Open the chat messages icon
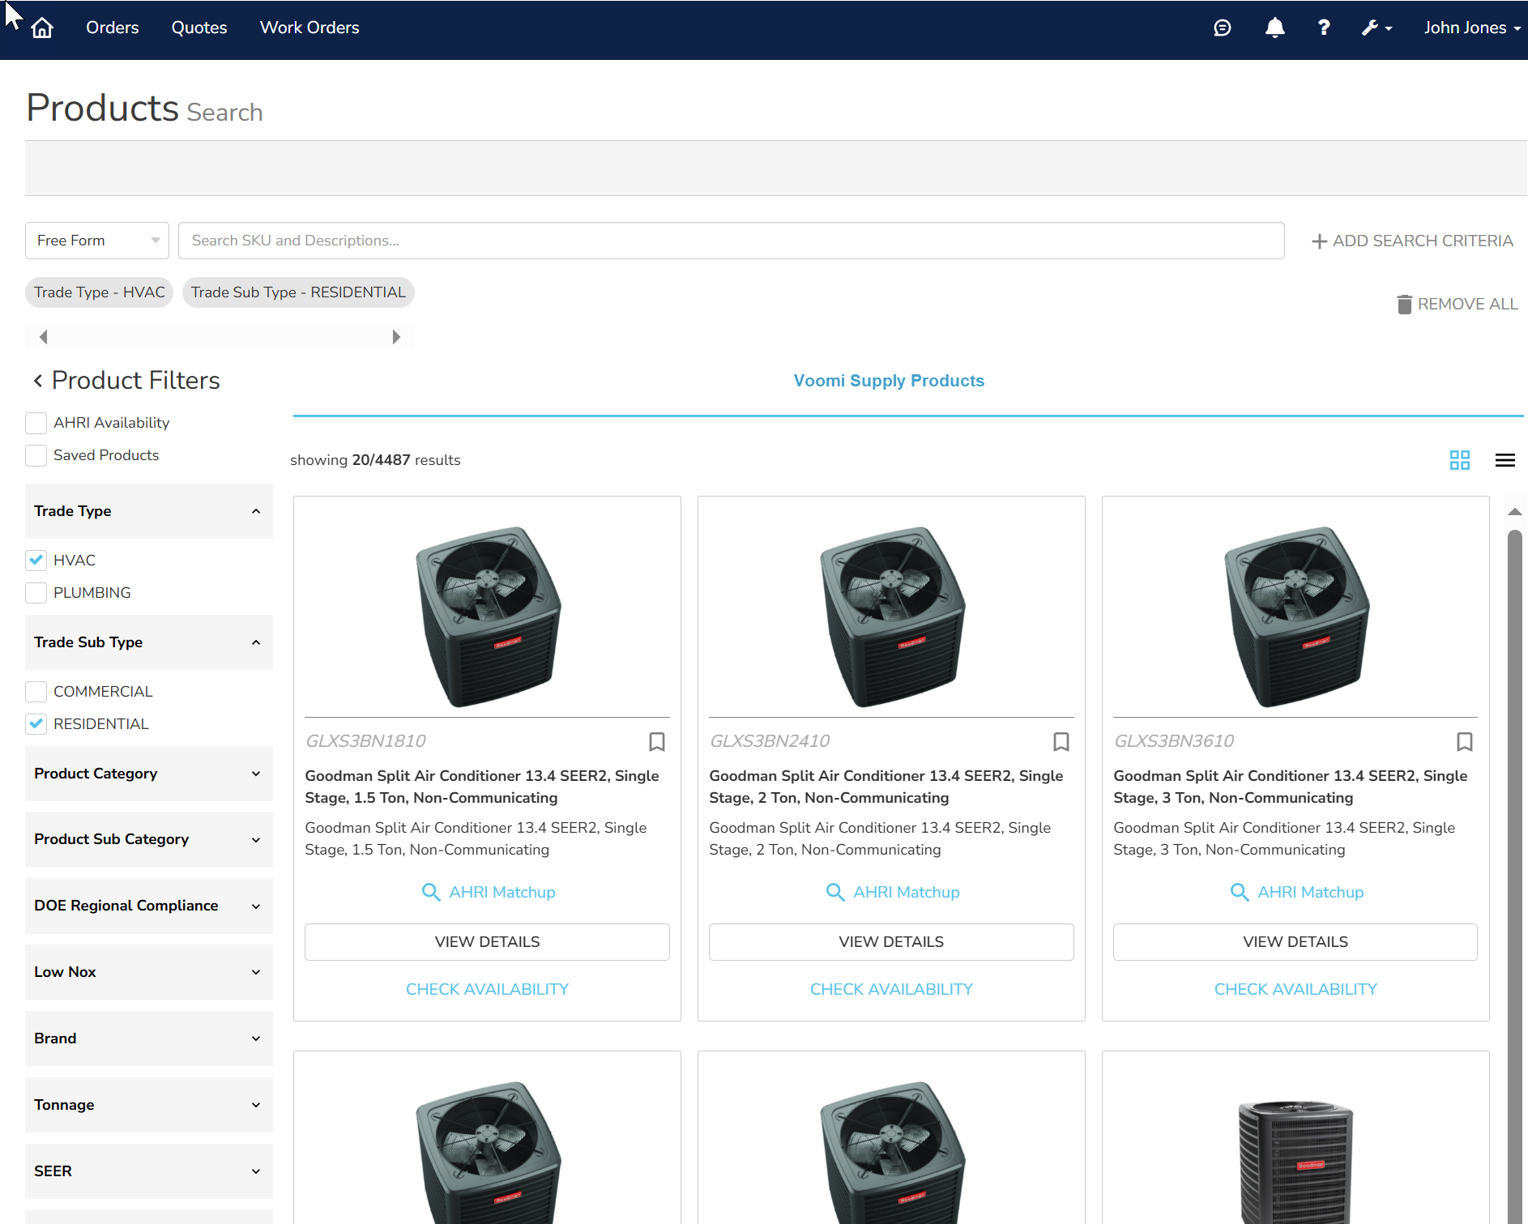 pos(1223,28)
